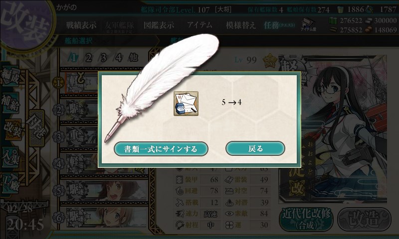Click 書類一式にサインする button

161,149
